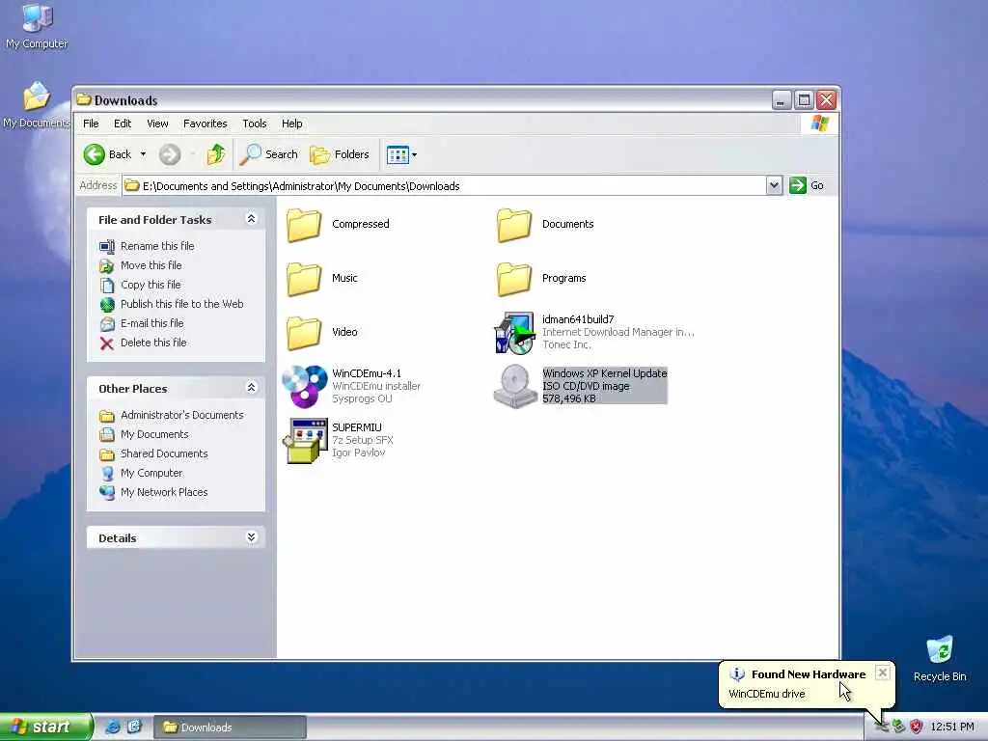
Task: Click the Windows XP Kernel Update filename
Action: tap(604, 373)
